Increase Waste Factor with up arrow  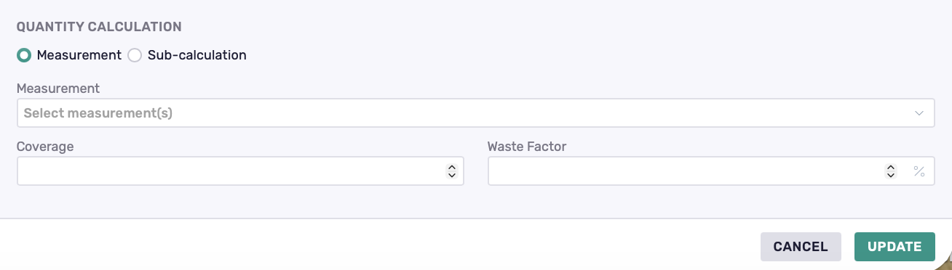click(x=891, y=167)
